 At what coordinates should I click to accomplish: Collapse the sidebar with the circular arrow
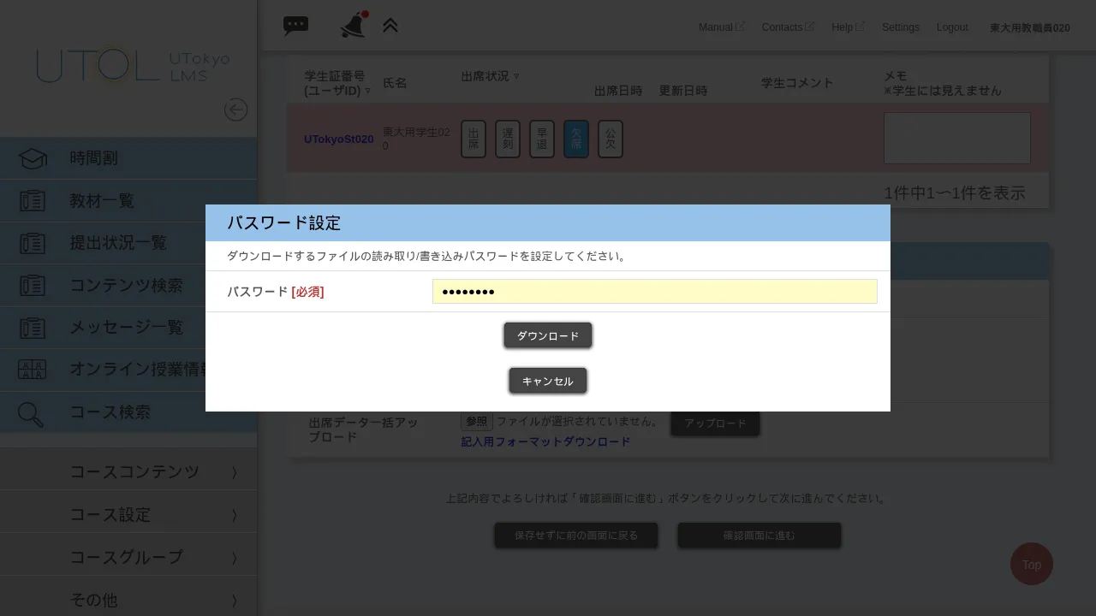click(x=235, y=110)
